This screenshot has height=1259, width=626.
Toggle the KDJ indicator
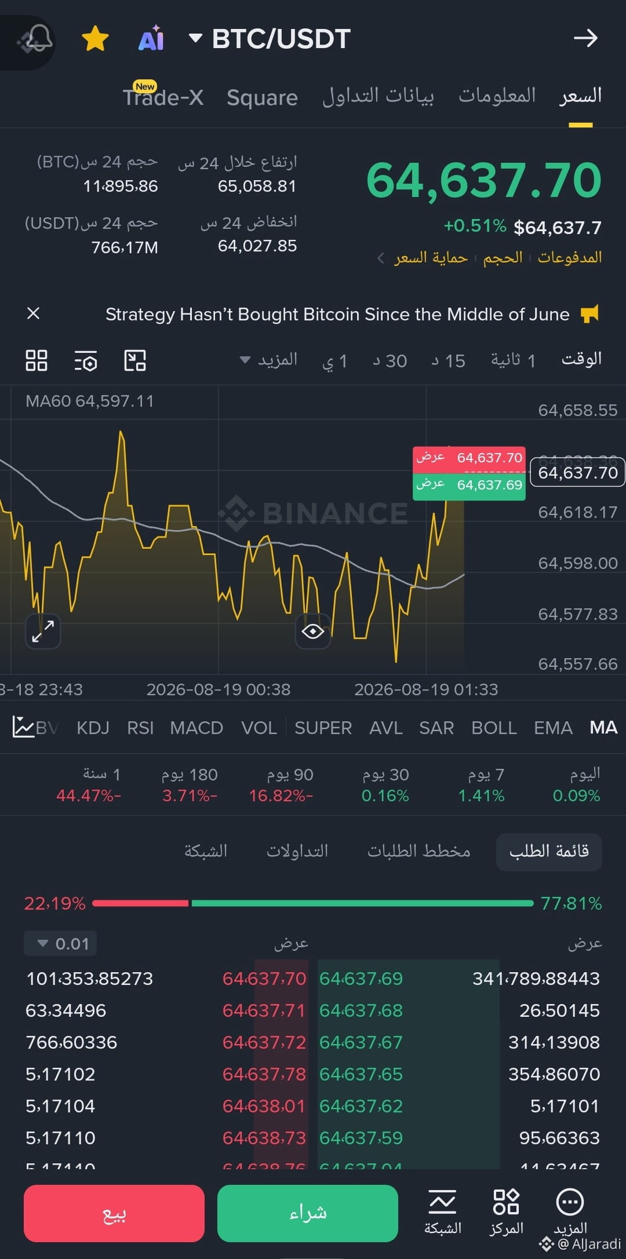[x=93, y=728]
